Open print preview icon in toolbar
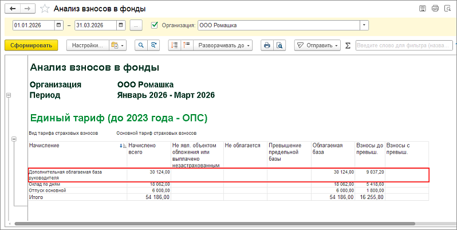Image resolution: width=457 pixels, height=230 pixels. [x=279, y=45]
